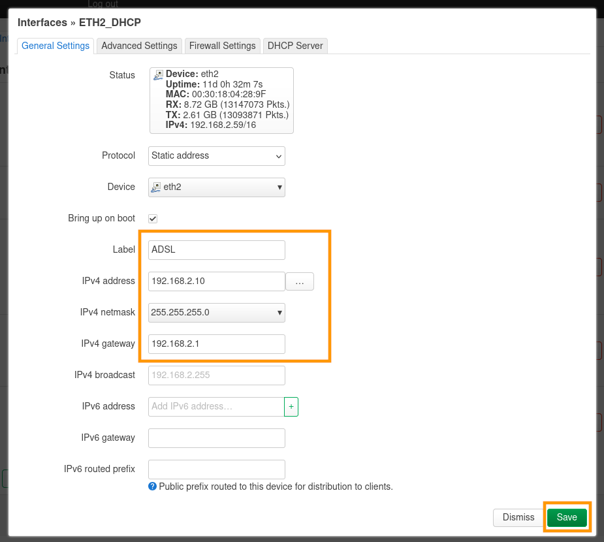604x542 pixels.
Task: Expand the IPv4 netmask dropdown
Action: pos(217,313)
